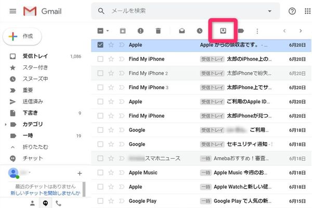Select checkbox for Find My iPhone 2
The height and width of the screenshot is (208, 312).
click(x=100, y=73)
